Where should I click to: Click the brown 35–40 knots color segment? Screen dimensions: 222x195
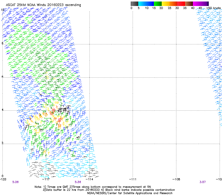pos(189,4)
